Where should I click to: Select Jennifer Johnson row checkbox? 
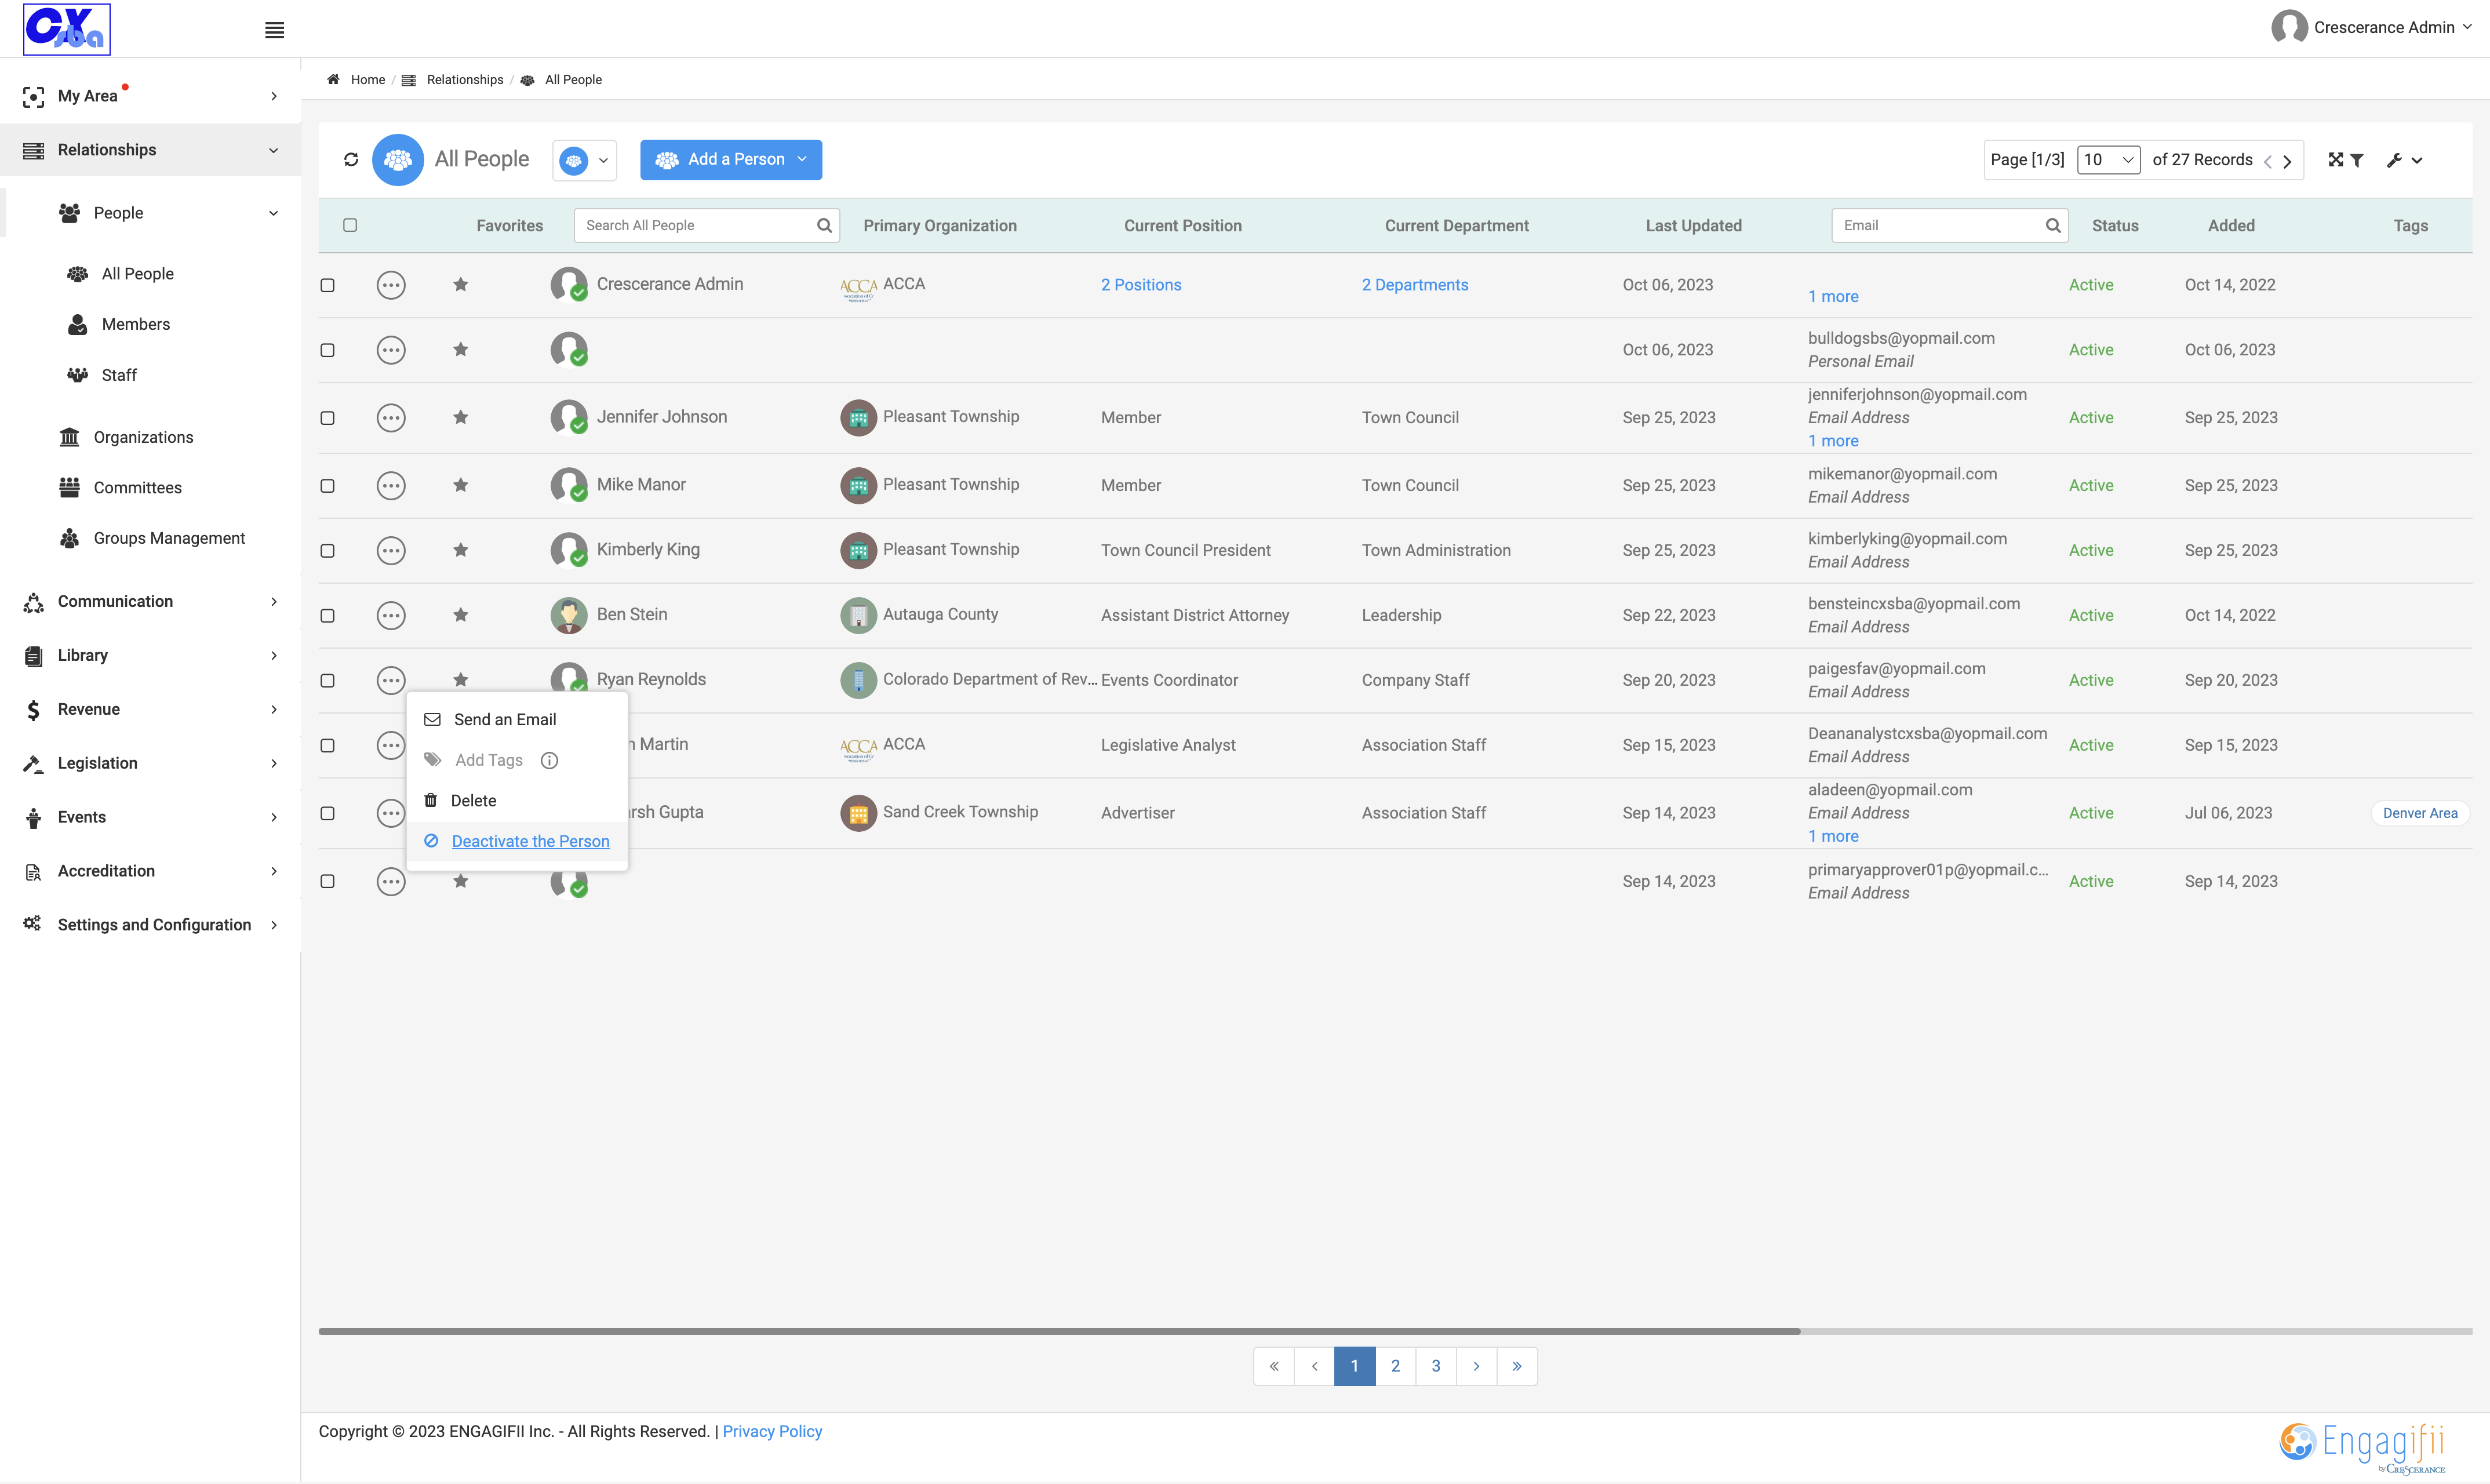click(327, 418)
